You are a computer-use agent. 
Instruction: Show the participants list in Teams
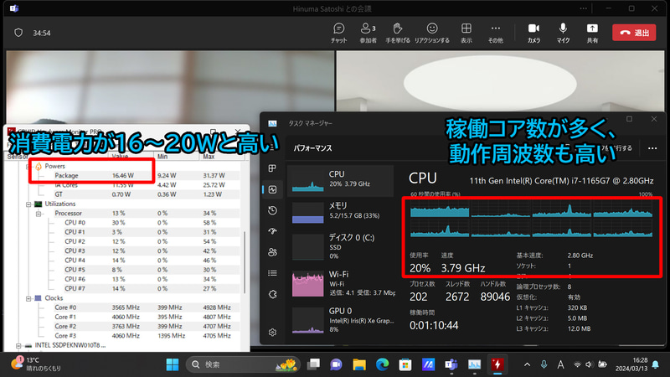[x=368, y=33]
